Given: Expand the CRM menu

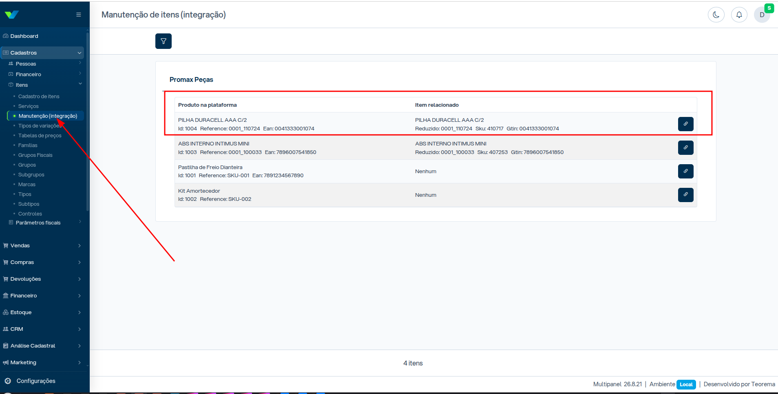Looking at the screenshot, I should tap(42, 329).
